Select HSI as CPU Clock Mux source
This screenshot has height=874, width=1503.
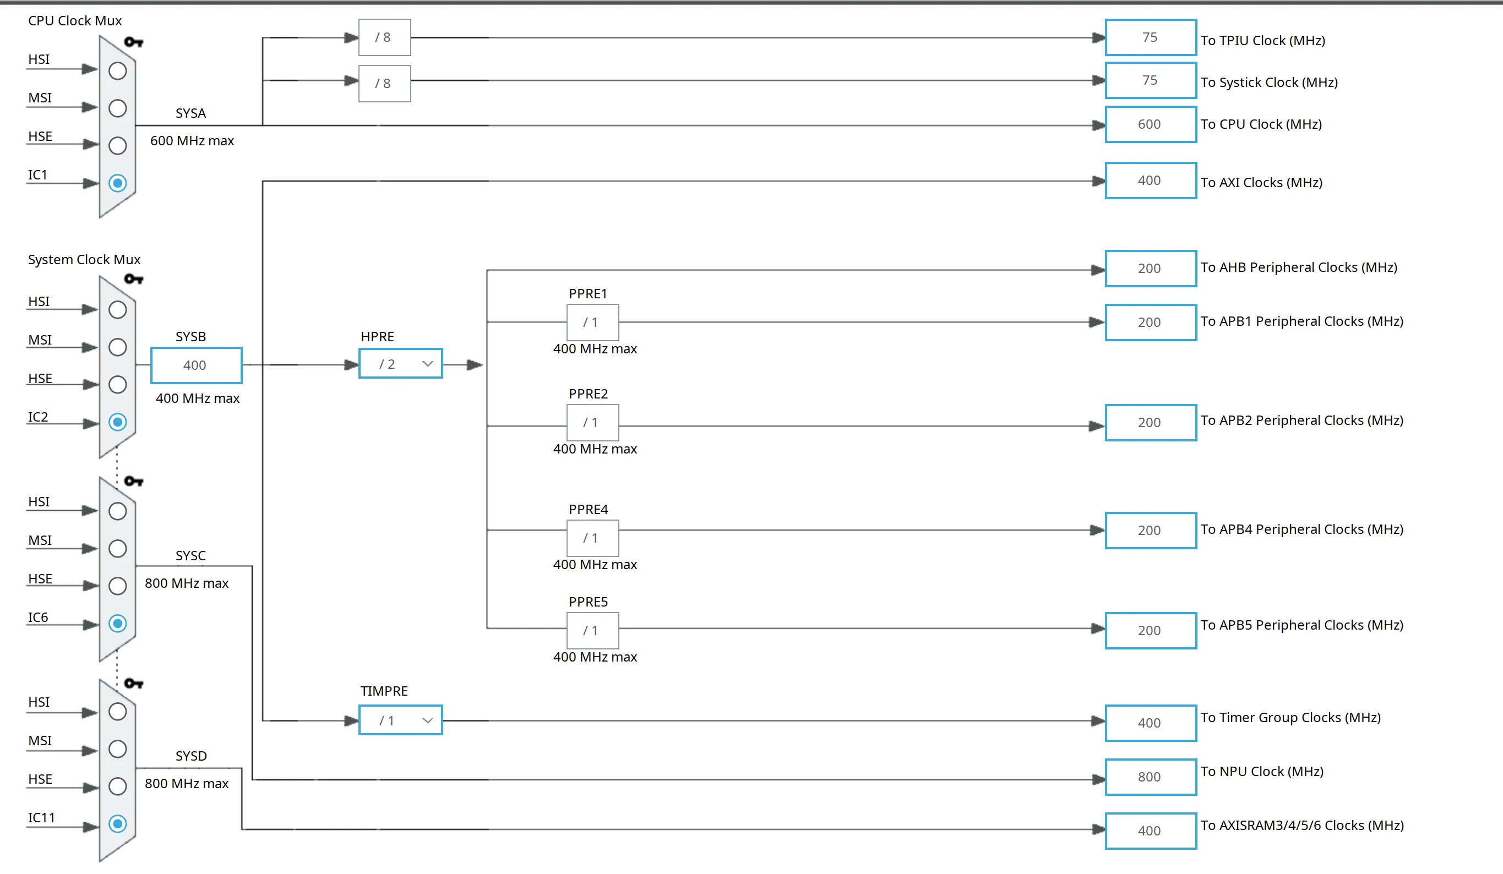pyautogui.click(x=117, y=71)
